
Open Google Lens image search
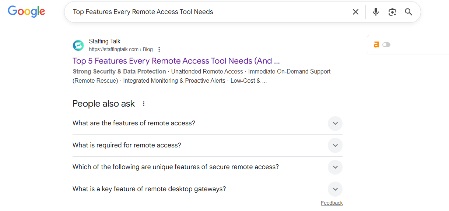click(x=392, y=12)
